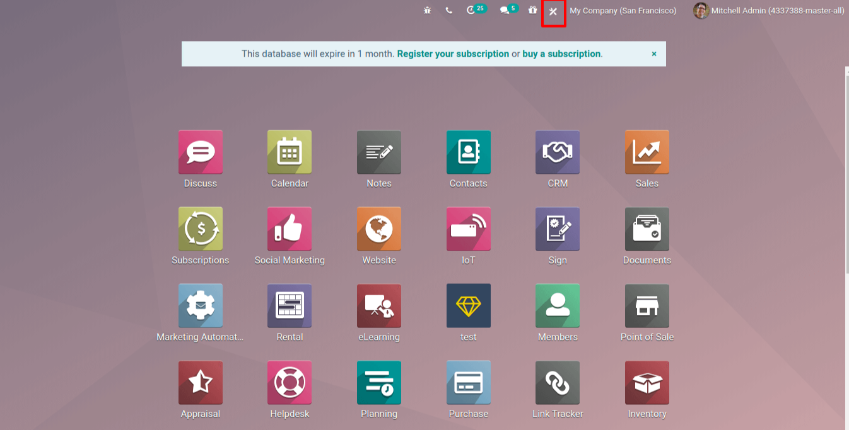
Task: Open the eLearning app
Action: coord(379,306)
